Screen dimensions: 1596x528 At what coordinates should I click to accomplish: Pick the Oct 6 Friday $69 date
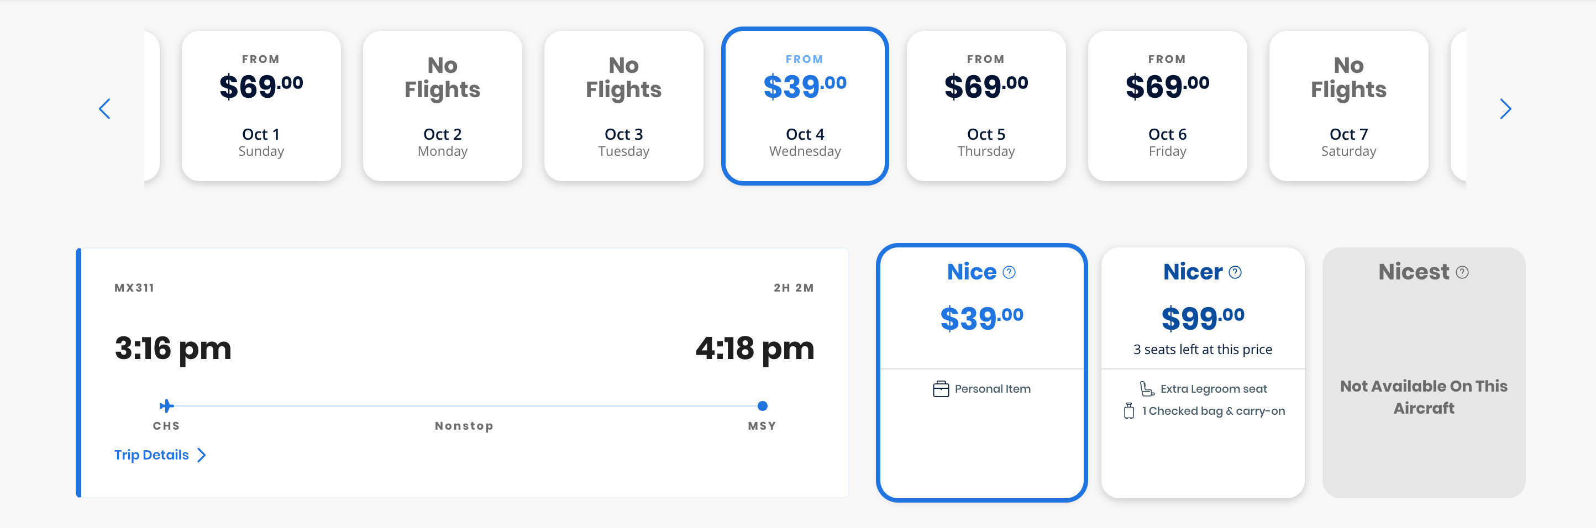click(1167, 106)
